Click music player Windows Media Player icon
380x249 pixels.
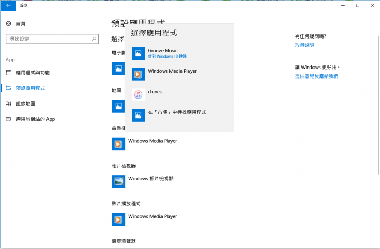[x=119, y=144]
